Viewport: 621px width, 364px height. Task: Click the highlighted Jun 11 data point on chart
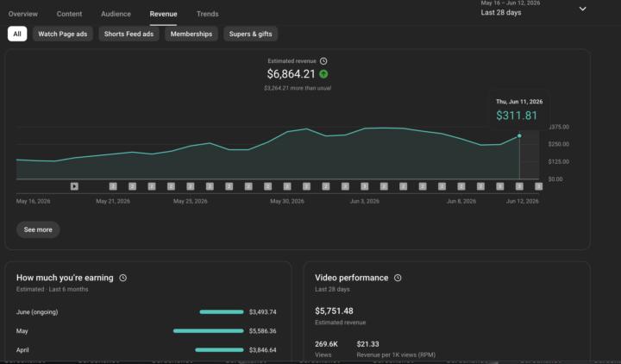point(519,136)
